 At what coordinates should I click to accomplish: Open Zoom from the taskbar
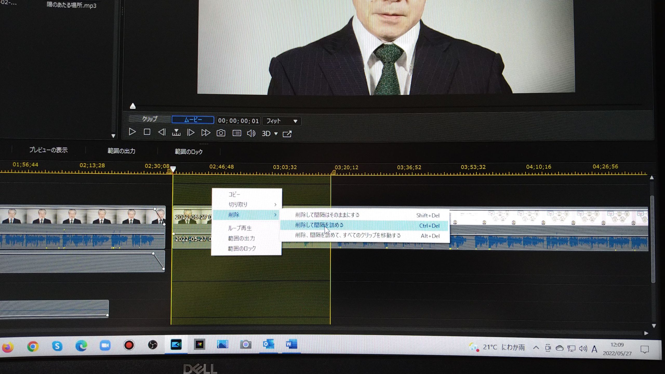105,345
